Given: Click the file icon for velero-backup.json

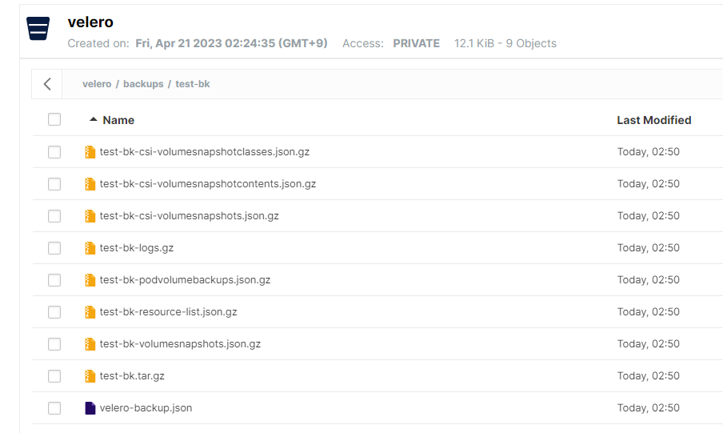Looking at the screenshot, I should (90, 408).
